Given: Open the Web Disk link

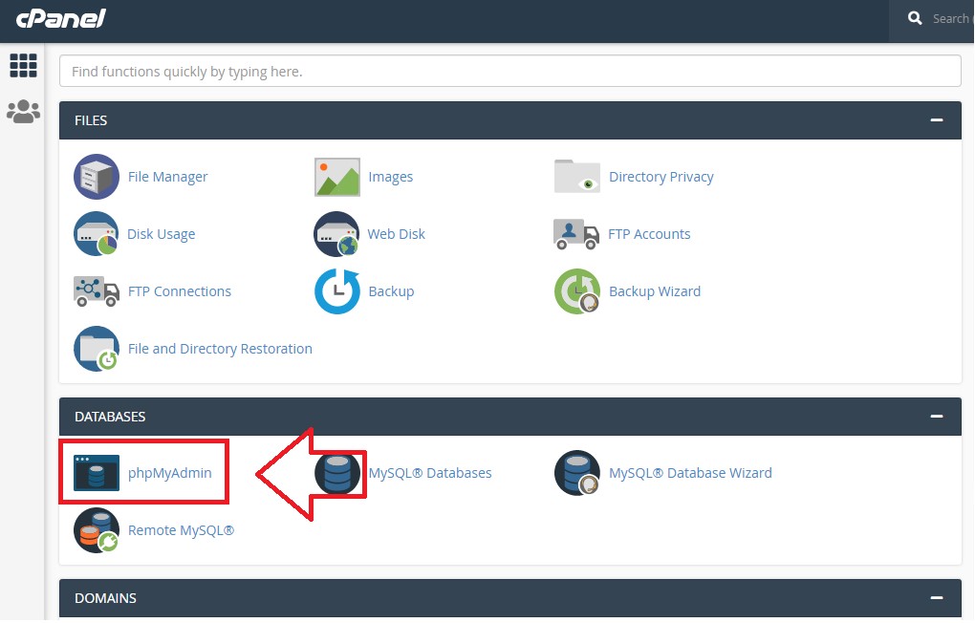Looking at the screenshot, I should pyautogui.click(x=396, y=234).
